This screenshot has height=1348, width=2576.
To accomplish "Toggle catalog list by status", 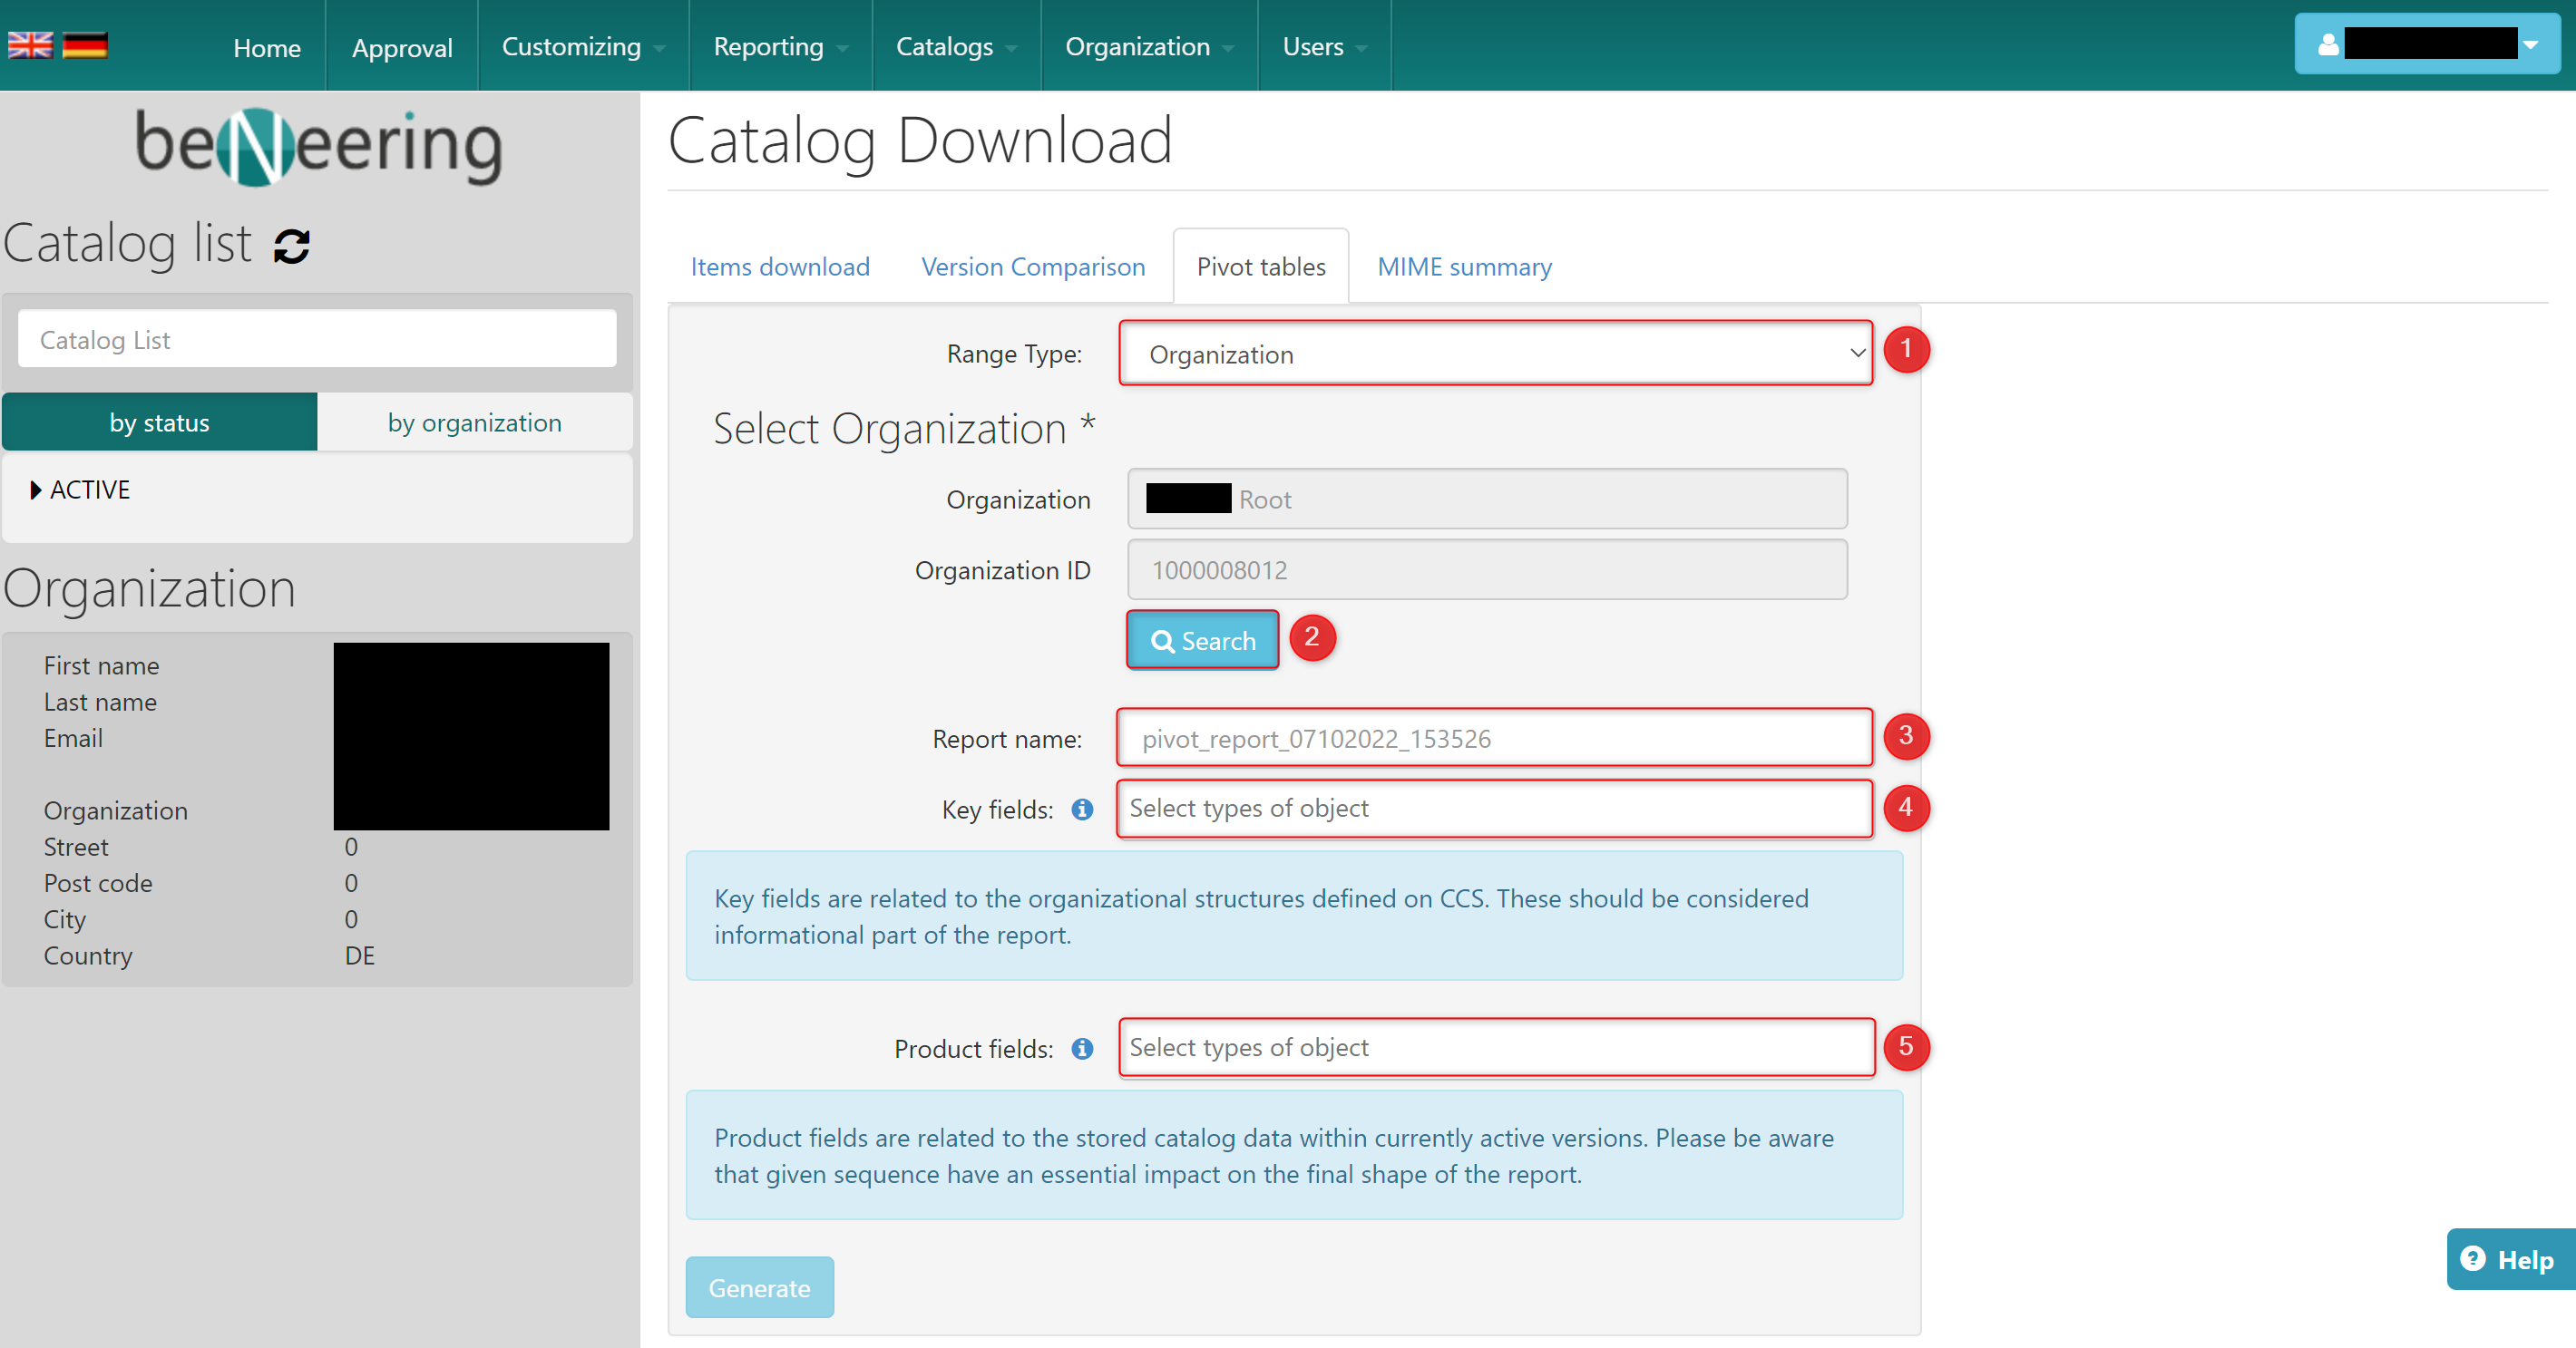I will [x=160, y=422].
